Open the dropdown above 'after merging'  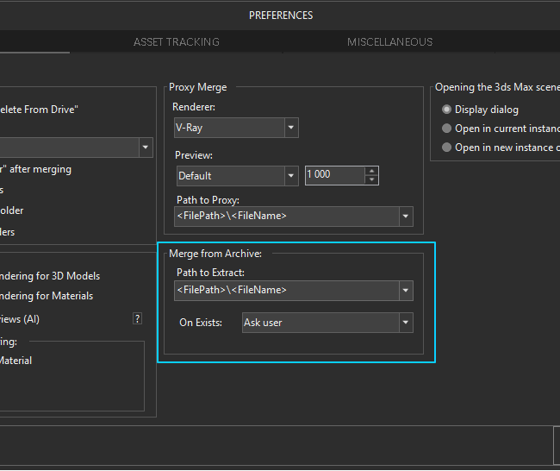[x=146, y=148]
